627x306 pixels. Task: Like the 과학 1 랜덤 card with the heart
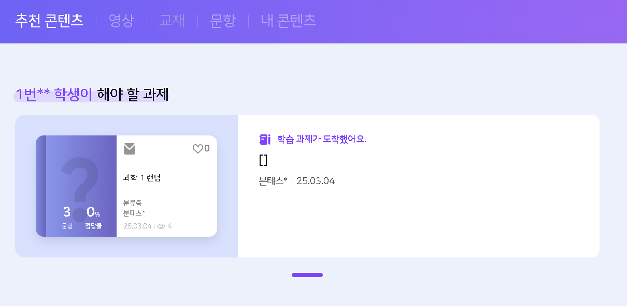coord(197,149)
